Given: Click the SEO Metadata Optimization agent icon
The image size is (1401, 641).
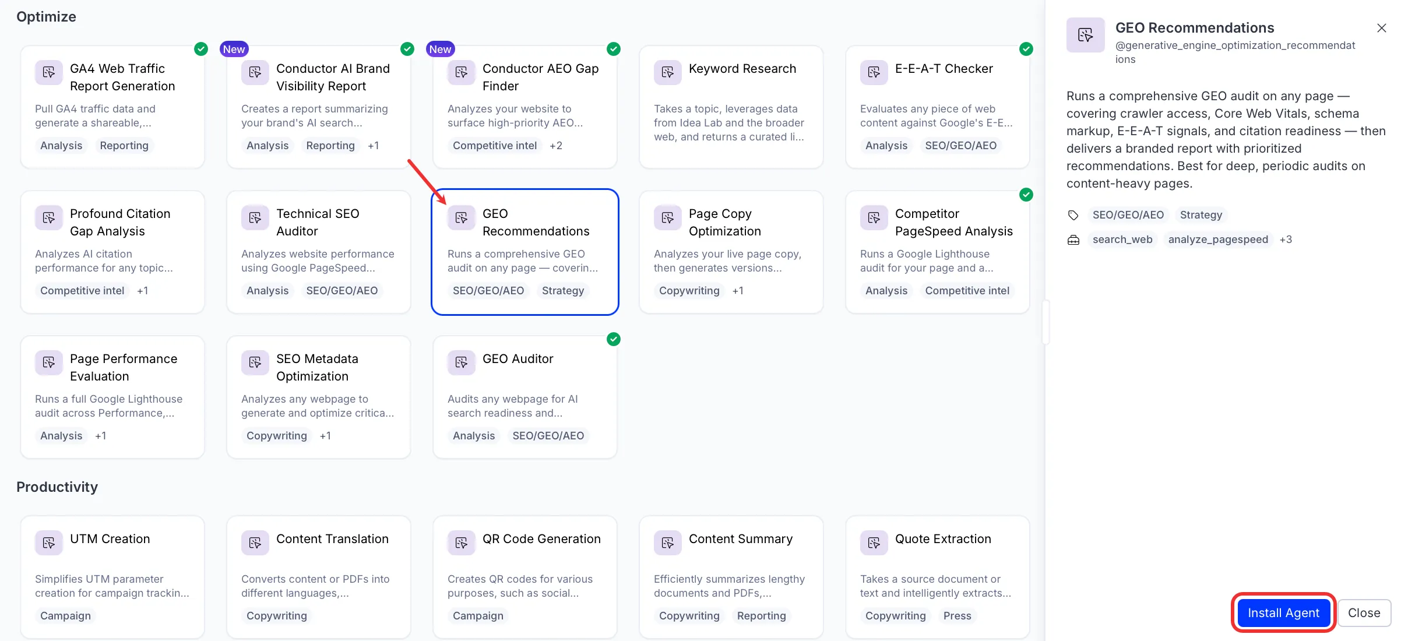Looking at the screenshot, I should coord(255,362).
